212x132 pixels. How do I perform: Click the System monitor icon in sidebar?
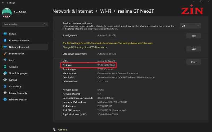pyautogui.click(x=5, y=34)
